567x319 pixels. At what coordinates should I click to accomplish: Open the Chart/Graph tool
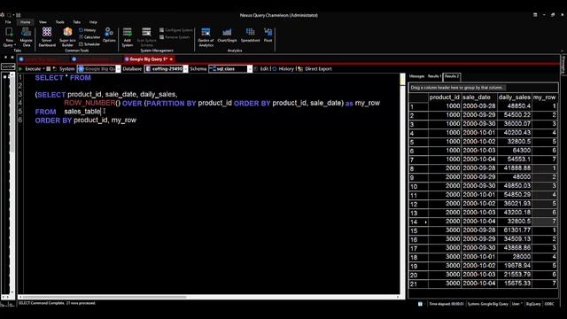[x=227, y=35]
